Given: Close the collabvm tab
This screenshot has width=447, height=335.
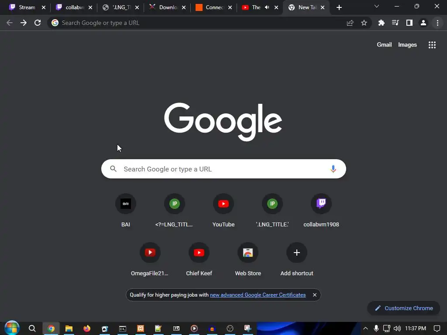Looking at the screenshot, I should (90, 7).
